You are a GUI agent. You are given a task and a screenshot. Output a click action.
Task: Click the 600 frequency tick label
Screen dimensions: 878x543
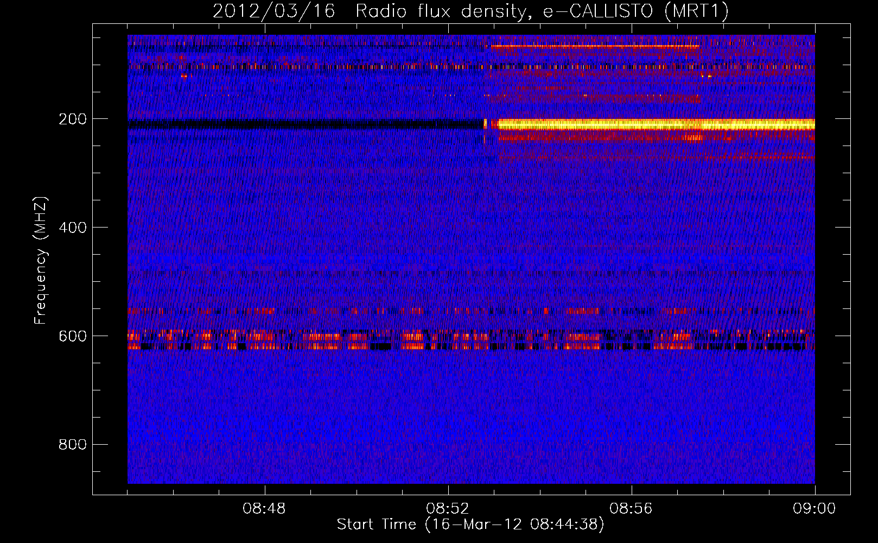(73, 336)
